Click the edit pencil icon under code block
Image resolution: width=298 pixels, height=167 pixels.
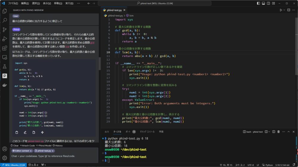25,132
